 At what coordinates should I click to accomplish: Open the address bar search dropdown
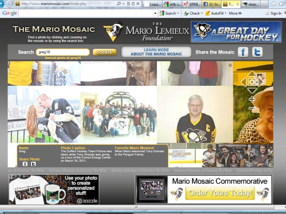[124, 4]
